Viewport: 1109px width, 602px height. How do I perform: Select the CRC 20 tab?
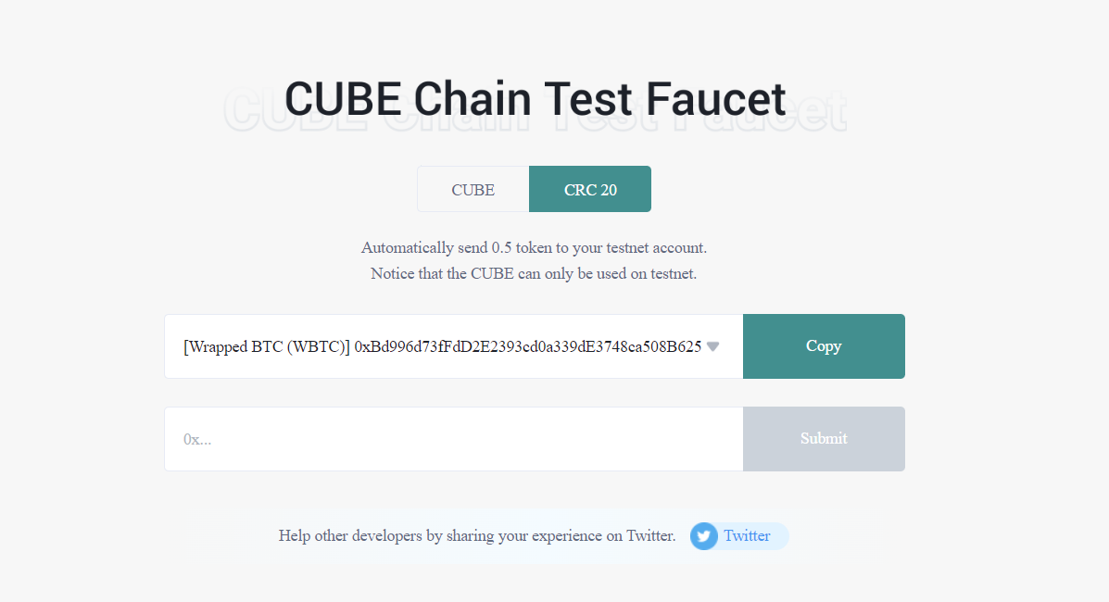click(x=590, y=190)
